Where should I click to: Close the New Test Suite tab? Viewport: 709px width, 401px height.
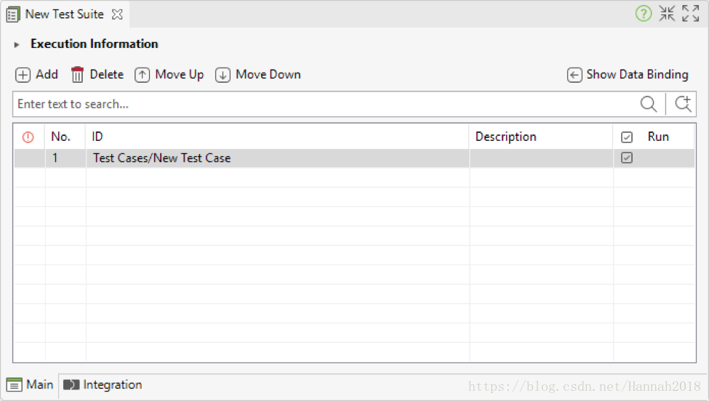click(x=117, y=15)
